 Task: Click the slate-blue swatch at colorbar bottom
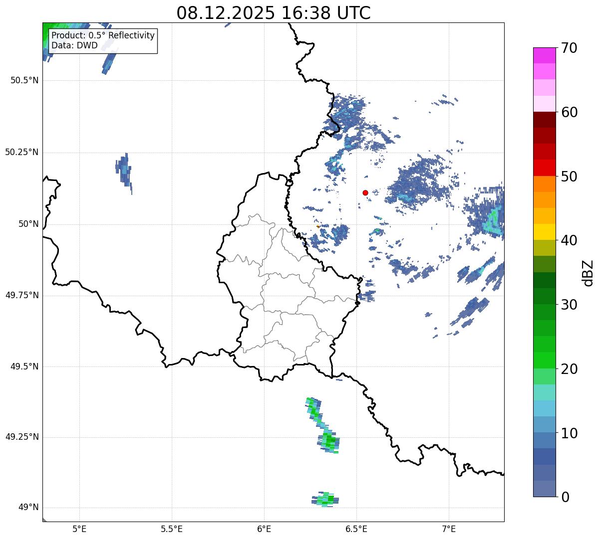[x=544, y=489]
